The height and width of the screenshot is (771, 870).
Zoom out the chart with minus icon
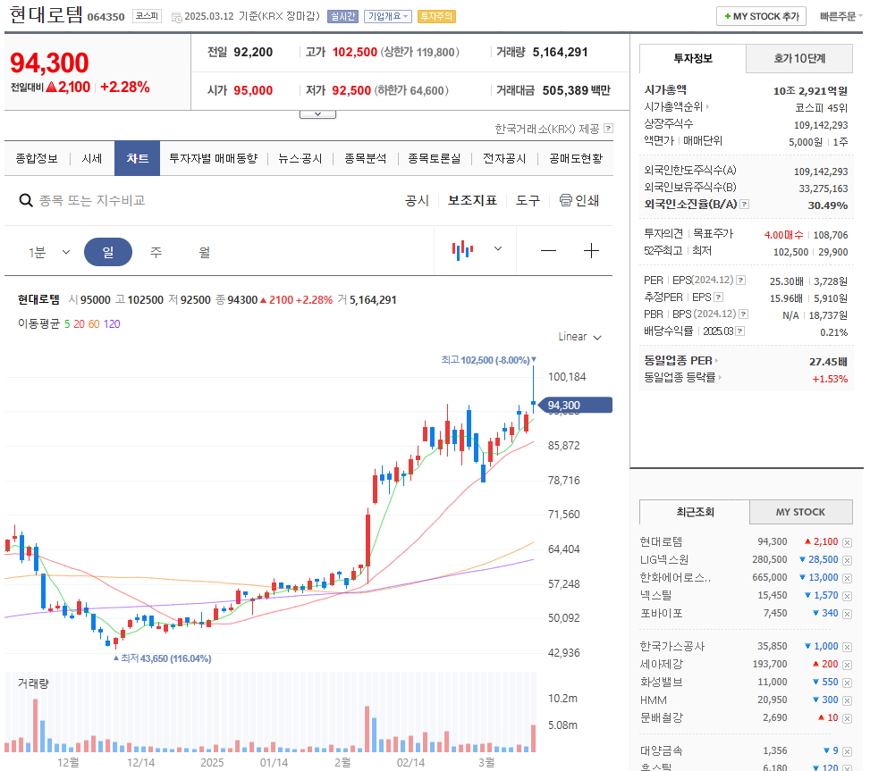coord(548,251)
